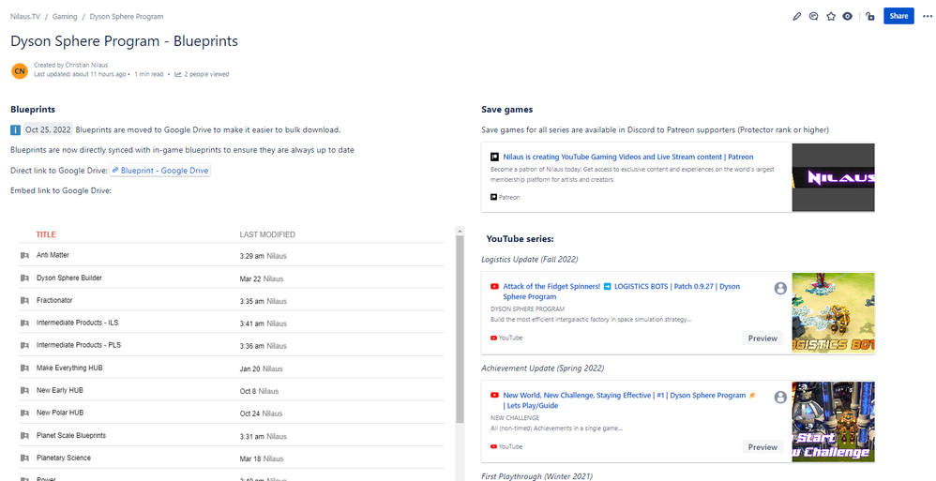This screenshot has height=481, width=936.
Task: Click the Planet Scale Blueprints folder icon
Action: 24,436
